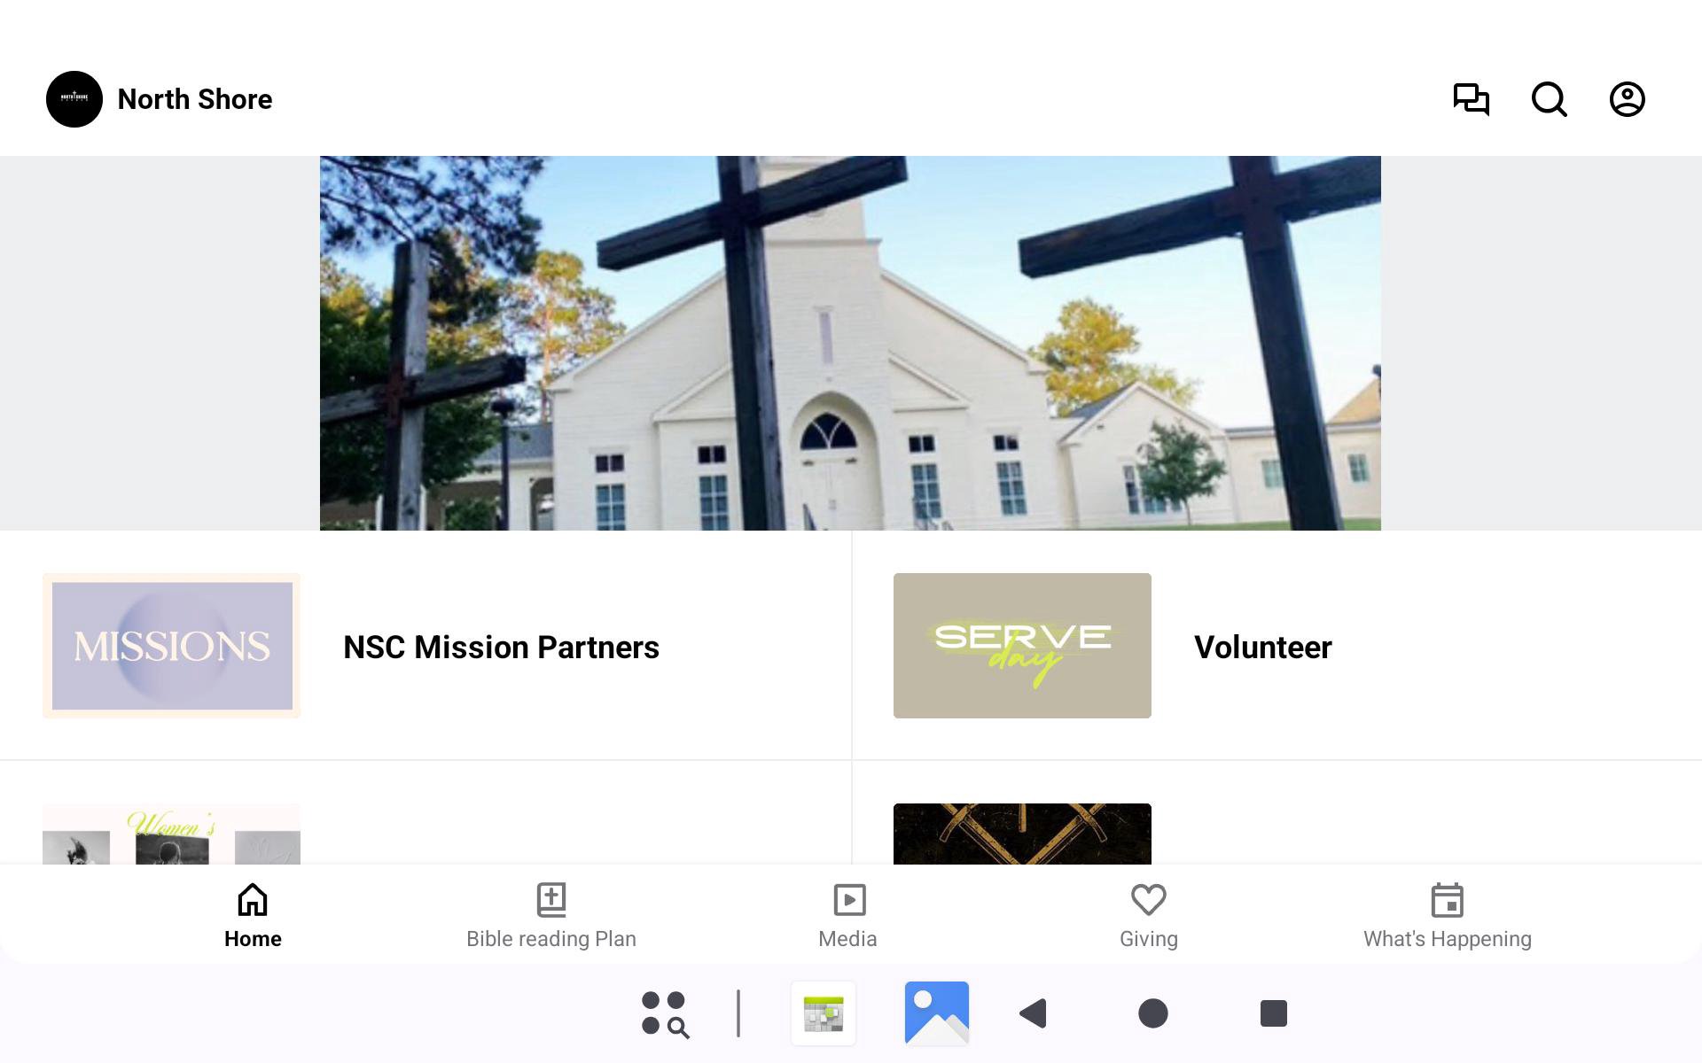Open the Volunteer link
The image size is (1702, 1063).
tap(1262, 648)
